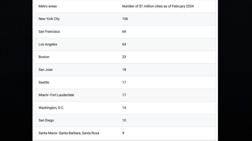This screenshot has height=141, width=252.
Task: Select the New York City row label
Action: click(49, 19)
